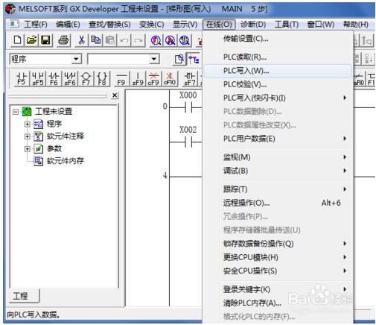Viewport: 376px width, 325px height.
Task: Open 安全CPU操作(S) submenu
Action: [278, 271]
